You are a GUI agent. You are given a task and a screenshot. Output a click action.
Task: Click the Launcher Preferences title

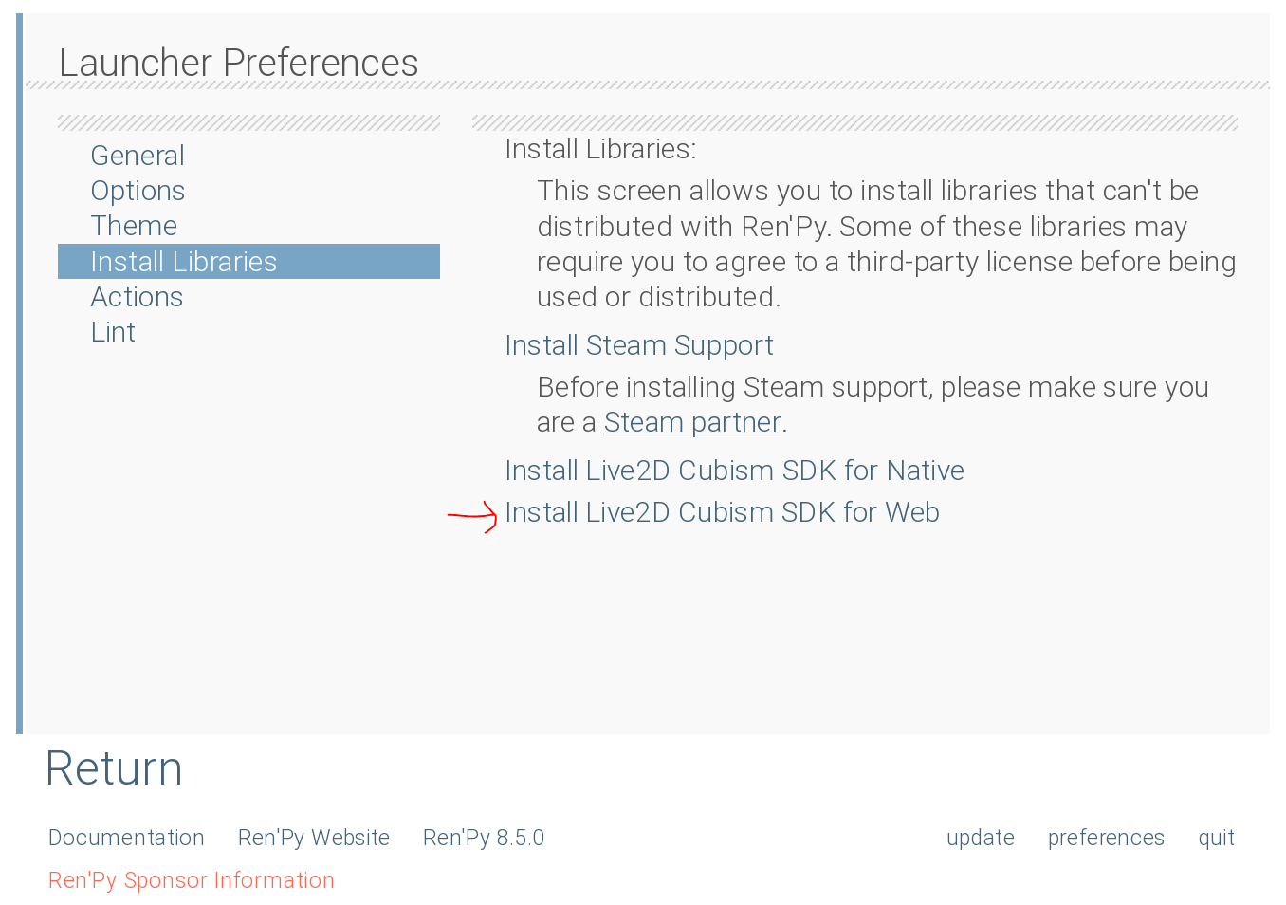point(238,62)
